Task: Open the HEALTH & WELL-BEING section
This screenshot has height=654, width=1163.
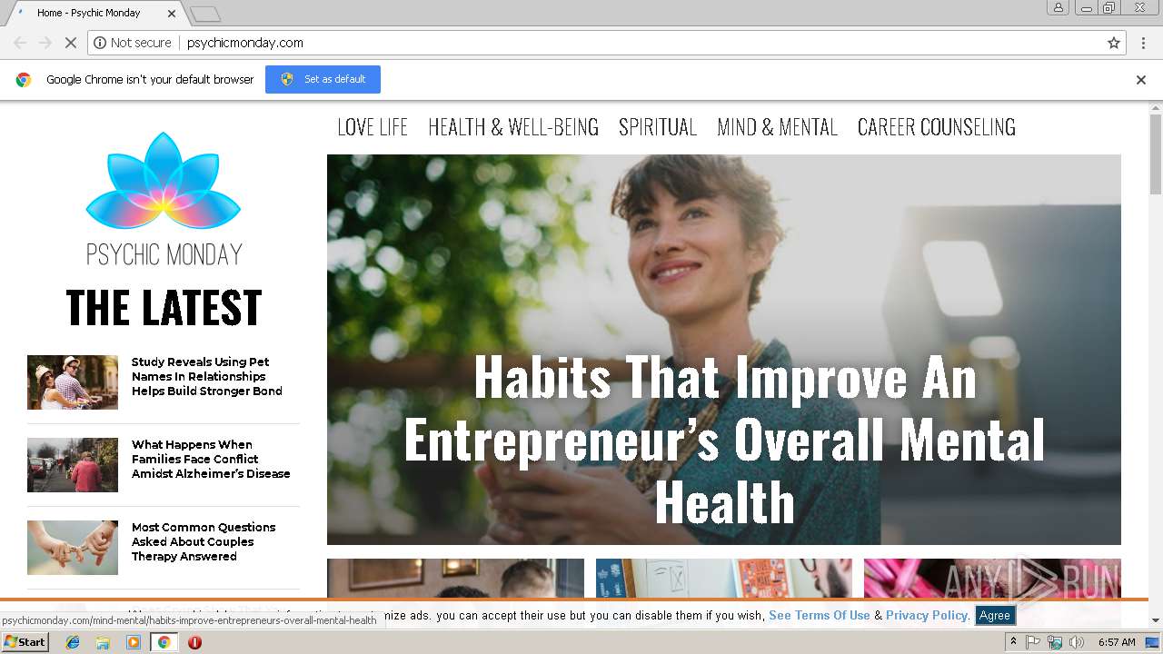Action: pyautogui.click(x=513, y=127)
